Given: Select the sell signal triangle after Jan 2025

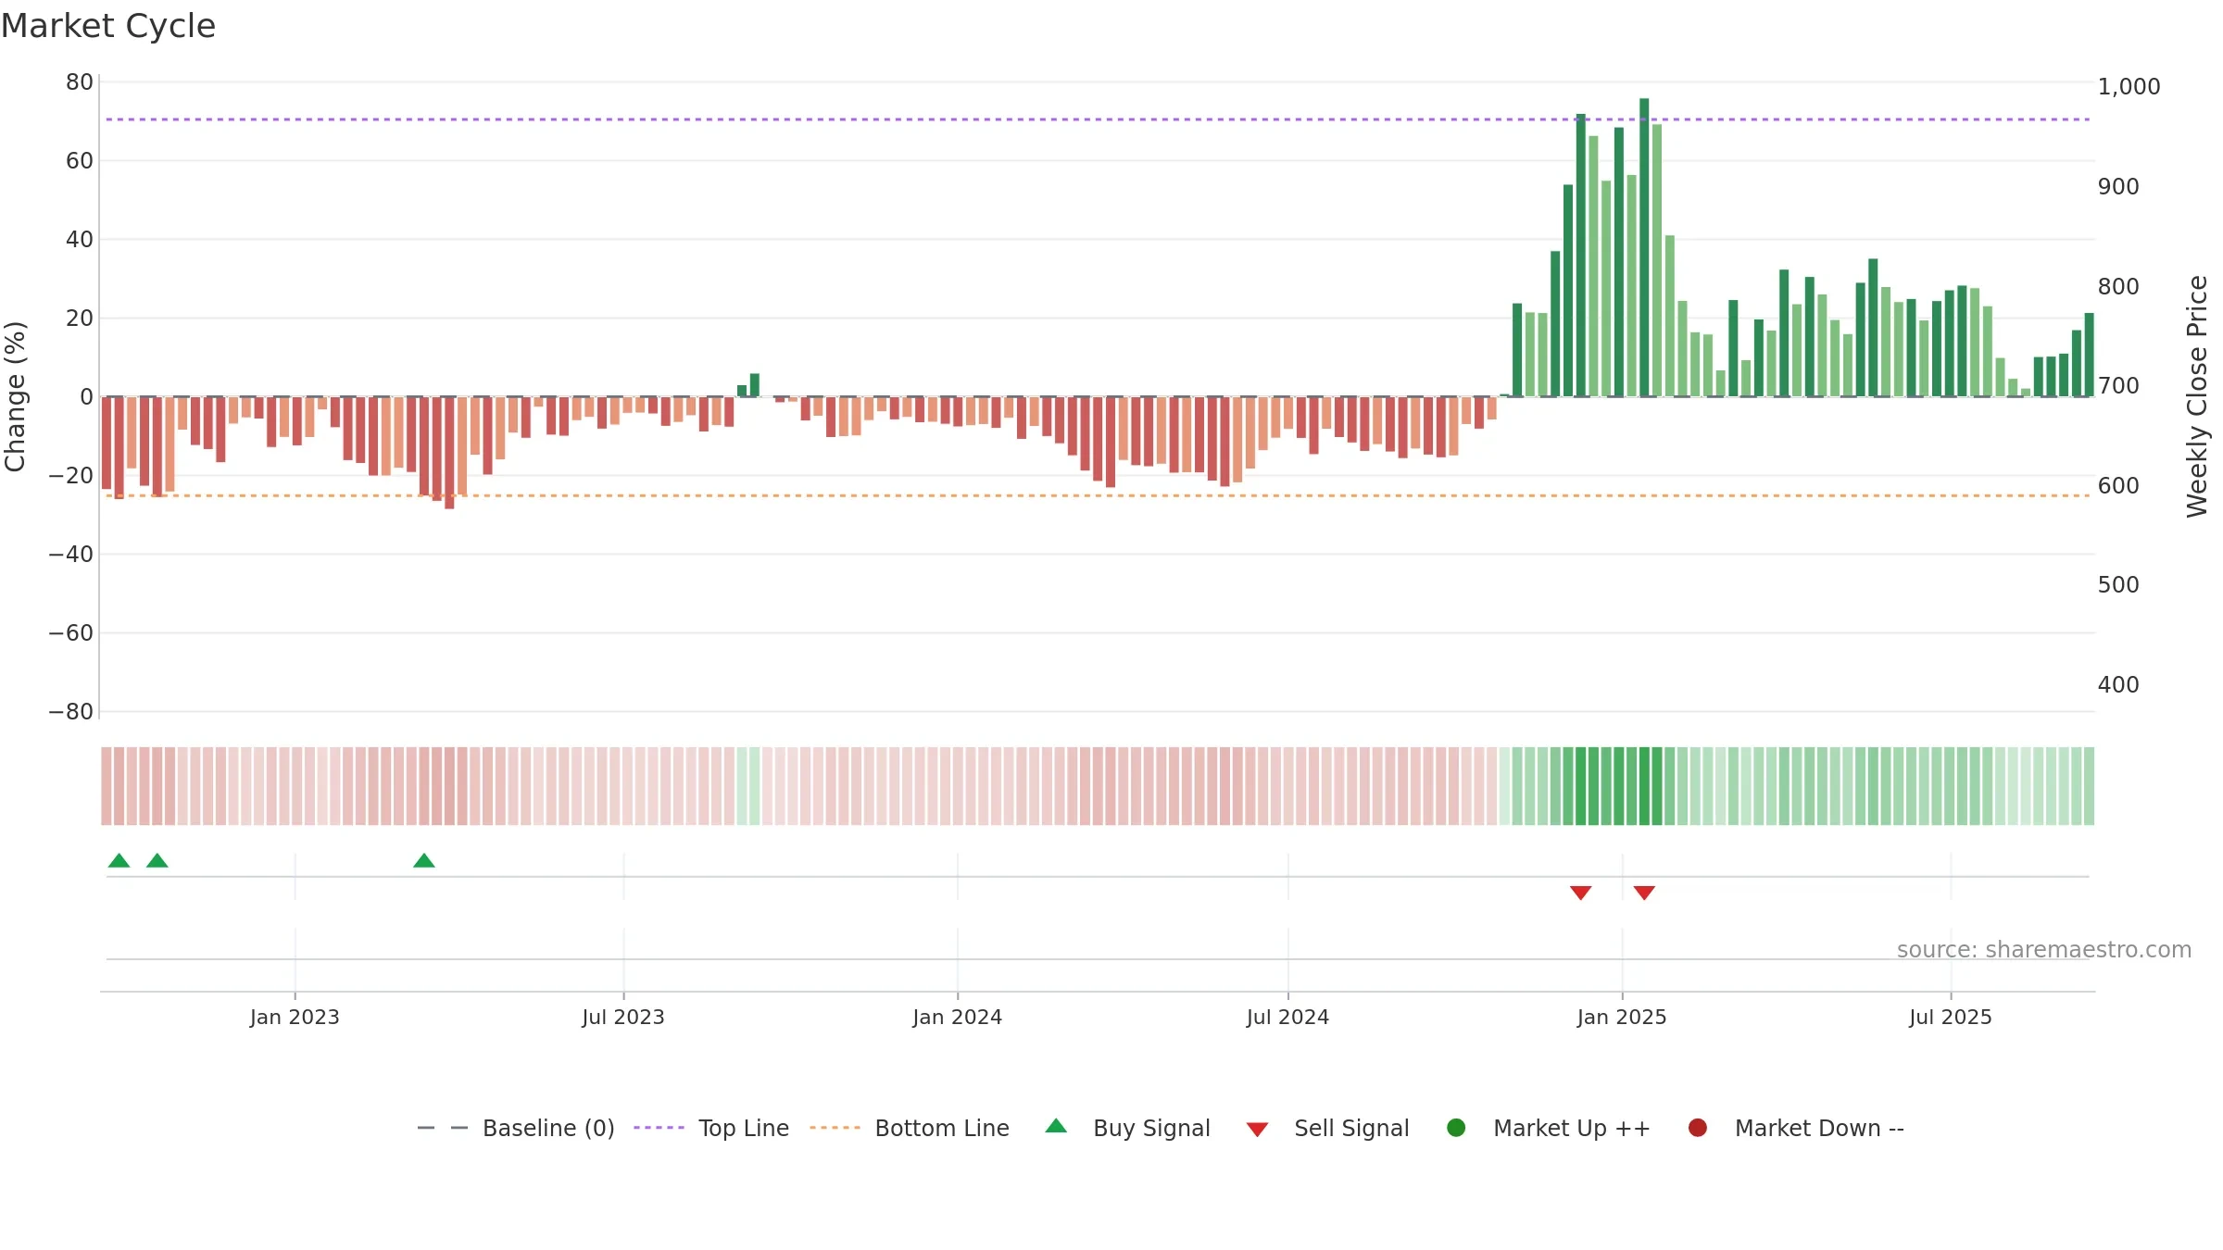Looking at the screenshot, I should (x=1644, y=893).
